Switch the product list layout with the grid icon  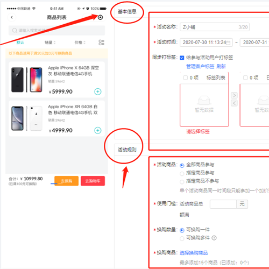pyautogui.click(x=101, y=43)
